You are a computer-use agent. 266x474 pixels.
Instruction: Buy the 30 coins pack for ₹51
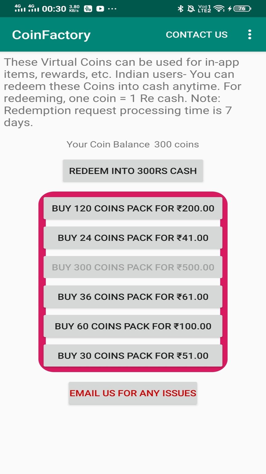coord(133,355)
